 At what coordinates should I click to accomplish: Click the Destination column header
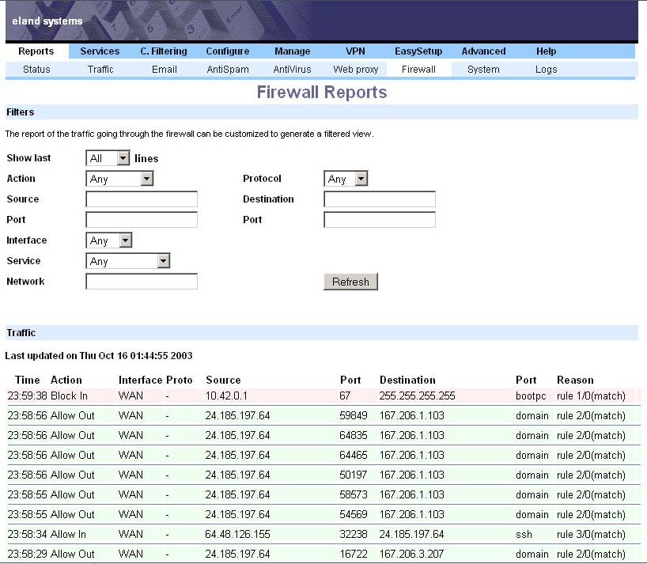(407, 380)
